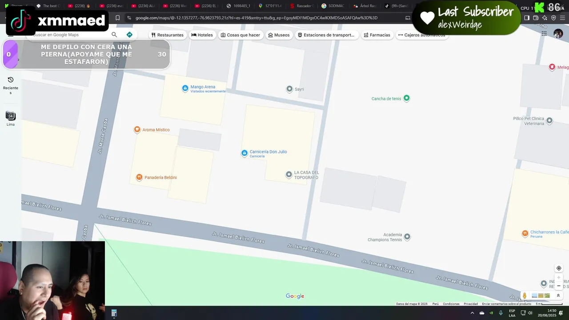This screenshot has height=320, width=569.
Task: Click the Street View pegman icon
Action: [x=525, y=296]
